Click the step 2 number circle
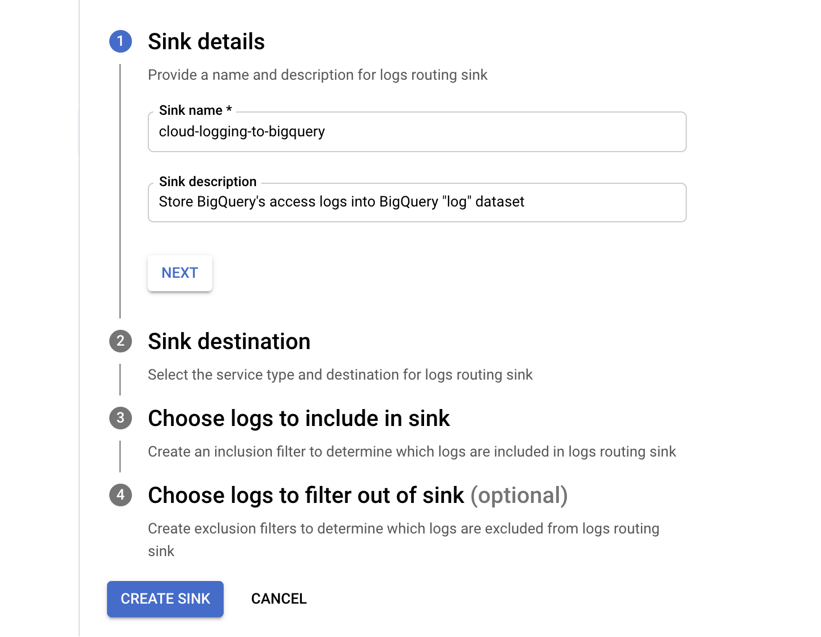This screenshot has height=637, width=821. 121,341
